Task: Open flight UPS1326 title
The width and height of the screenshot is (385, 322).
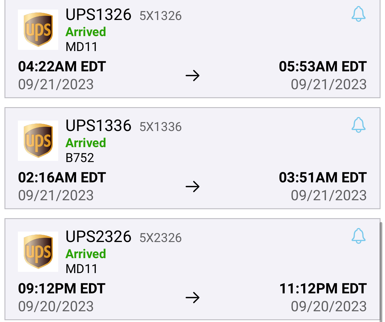Action: tap(98, 15)
